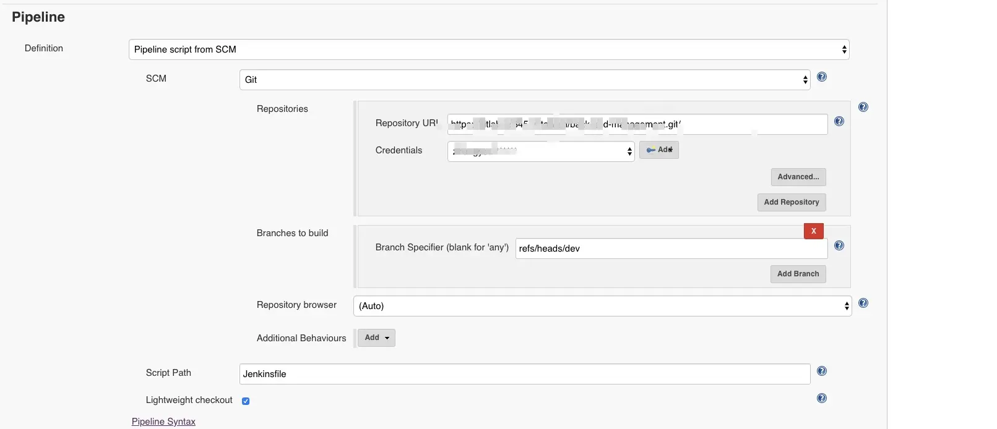Image resolution: width=997 pixels, height=429 pixels.
Task: Click the Add credentials button
Action: [x=659, y=150]
